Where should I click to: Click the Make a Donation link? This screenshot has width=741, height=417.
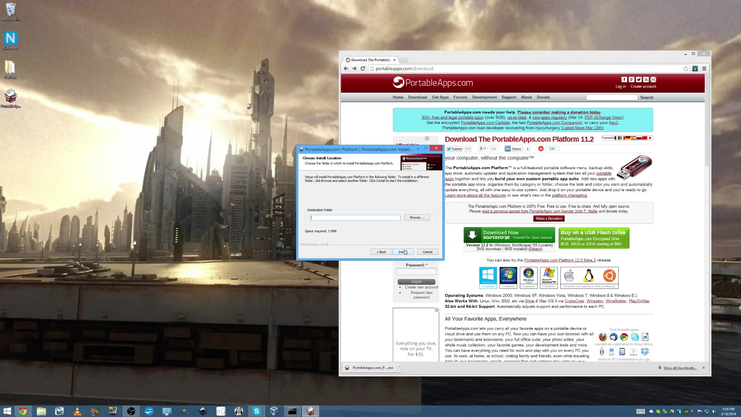(x=550, y=218)
